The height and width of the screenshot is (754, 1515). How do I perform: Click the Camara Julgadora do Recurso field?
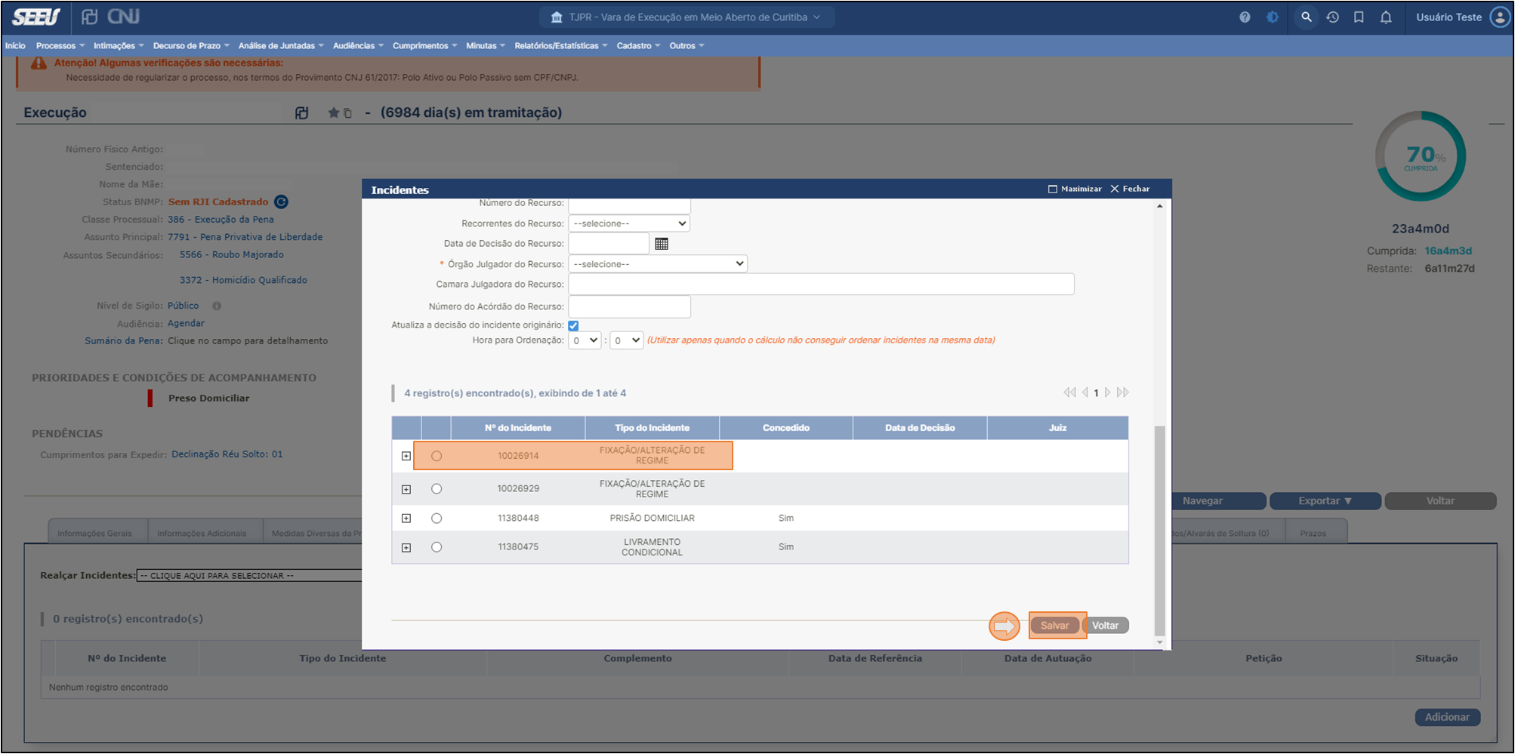(821, 285)
